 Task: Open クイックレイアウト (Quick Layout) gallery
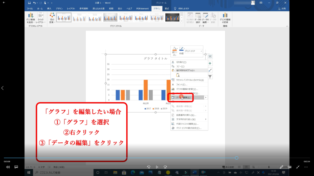click(40, 18)
